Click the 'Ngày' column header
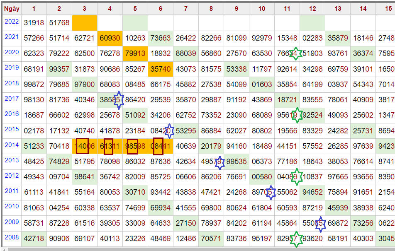 pos(12,9)
